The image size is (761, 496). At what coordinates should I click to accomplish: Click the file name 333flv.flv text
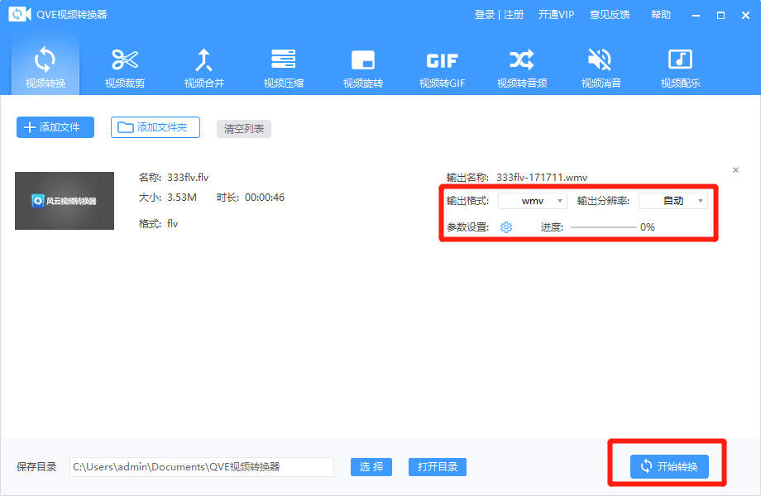click(x=188, y=178)
